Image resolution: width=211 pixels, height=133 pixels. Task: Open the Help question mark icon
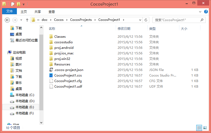(206, 12)
